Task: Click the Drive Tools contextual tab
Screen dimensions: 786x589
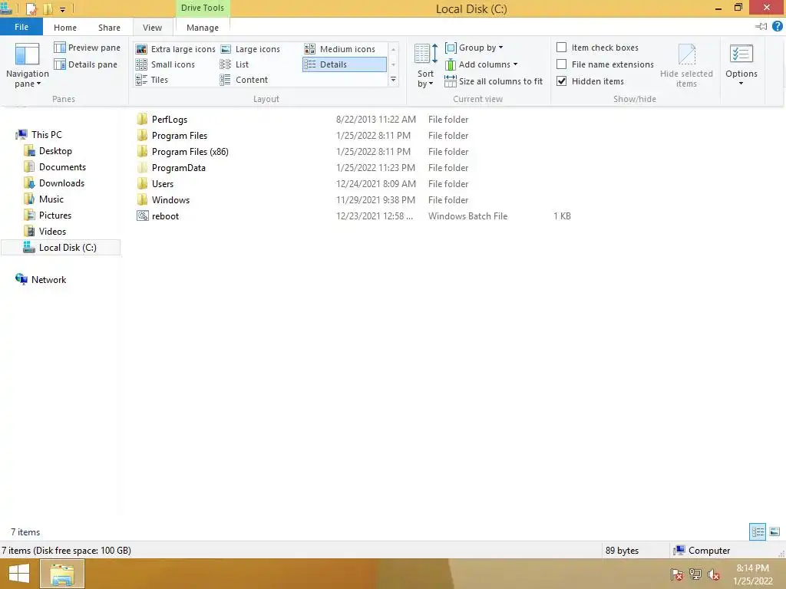Action: pyautogui.click(x=203, y=8)
